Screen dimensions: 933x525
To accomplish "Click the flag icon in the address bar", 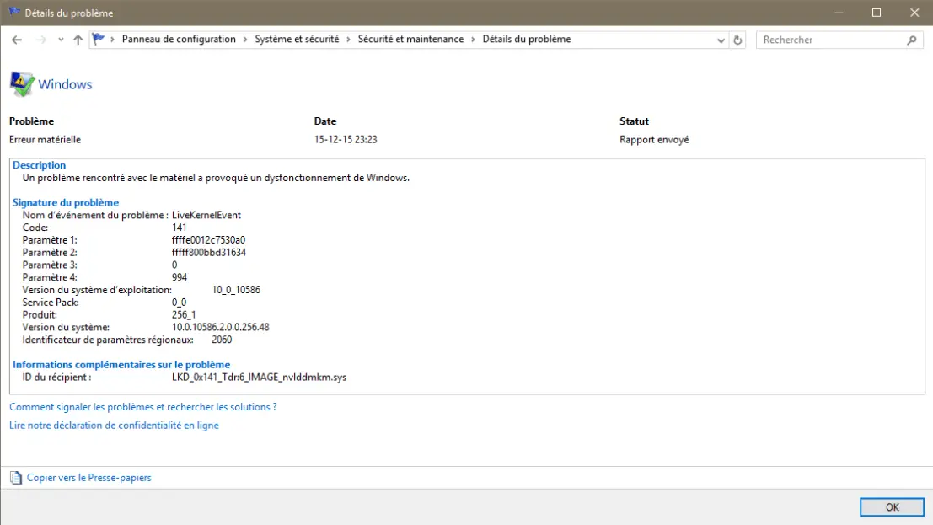I will (98, 40).
